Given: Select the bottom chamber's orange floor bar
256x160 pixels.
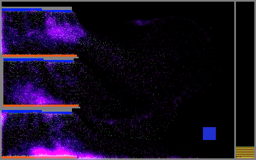Looking at the screenshot, I should pyautogui.click(x=39, y=157).
